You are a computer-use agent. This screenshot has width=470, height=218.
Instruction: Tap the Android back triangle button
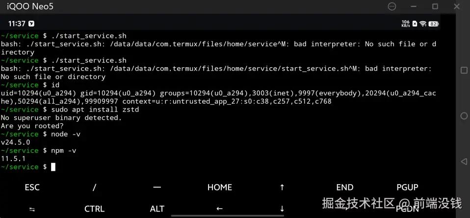pos(464,161)
